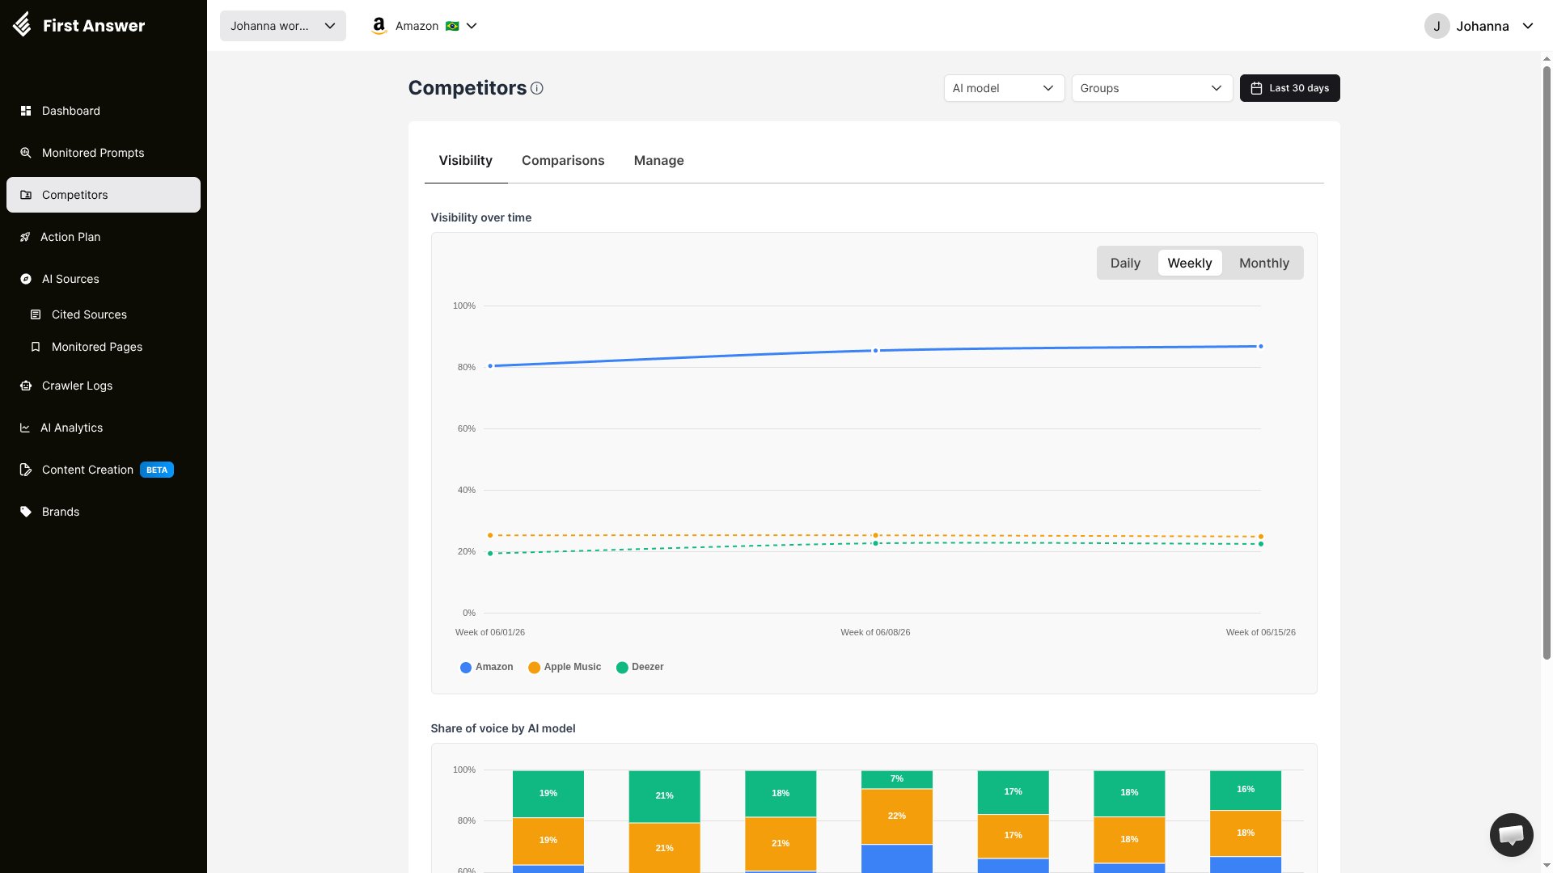
Task: Click the info icon beside Competitors
Action: point(537,88)
